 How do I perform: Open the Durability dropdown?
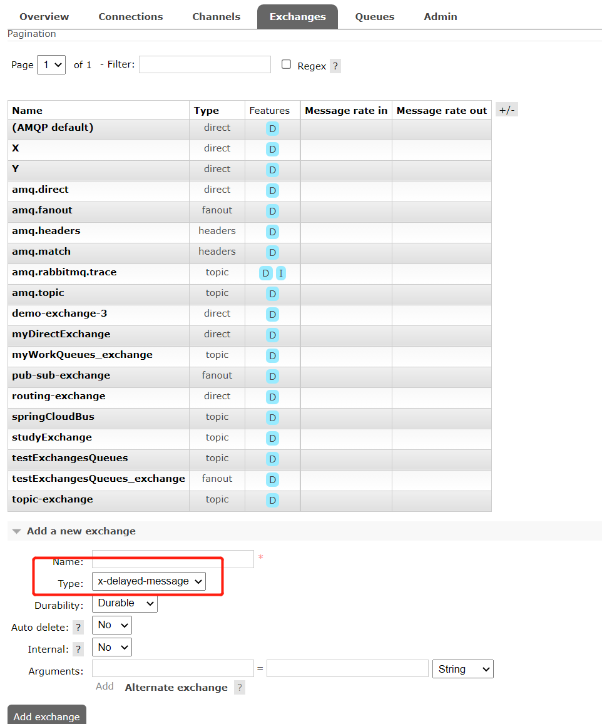[x=125, y=603]
